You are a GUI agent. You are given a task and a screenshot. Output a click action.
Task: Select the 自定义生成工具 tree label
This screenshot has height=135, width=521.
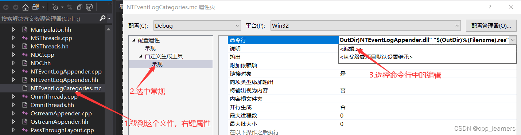click(x=164, y=56)
